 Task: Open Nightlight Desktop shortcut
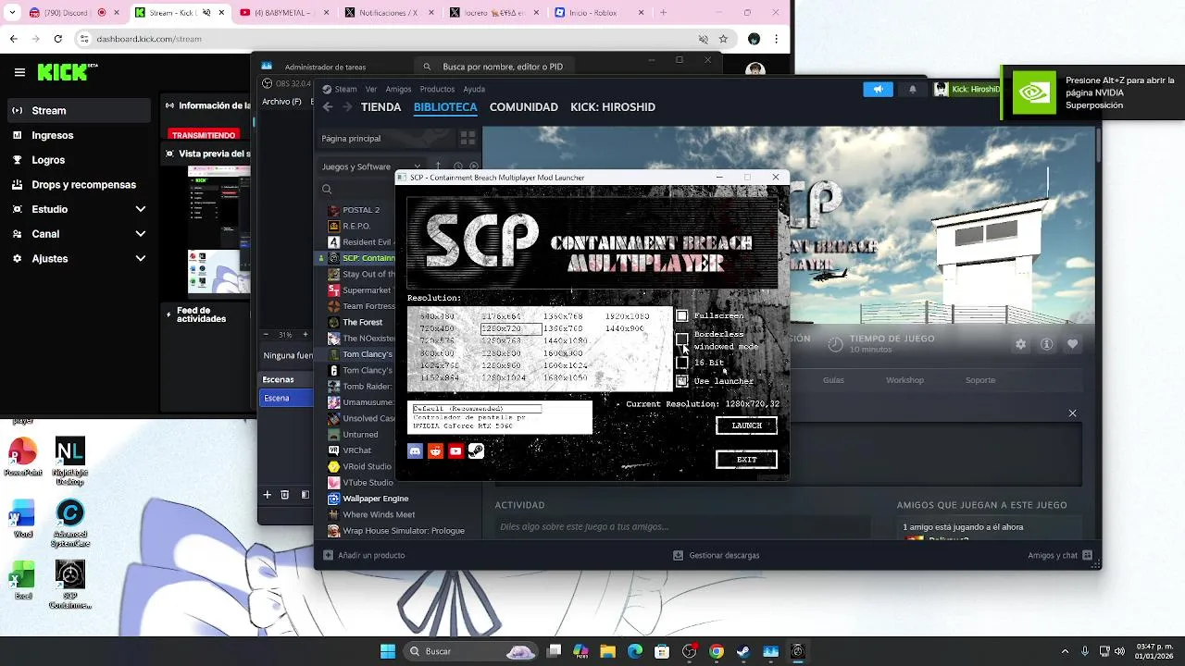click(x=70, y=462)
